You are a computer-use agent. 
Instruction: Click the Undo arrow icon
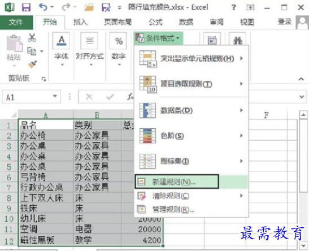43,7
